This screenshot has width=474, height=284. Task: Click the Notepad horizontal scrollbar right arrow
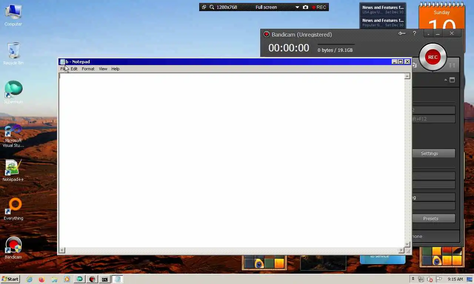coord(401,250)
